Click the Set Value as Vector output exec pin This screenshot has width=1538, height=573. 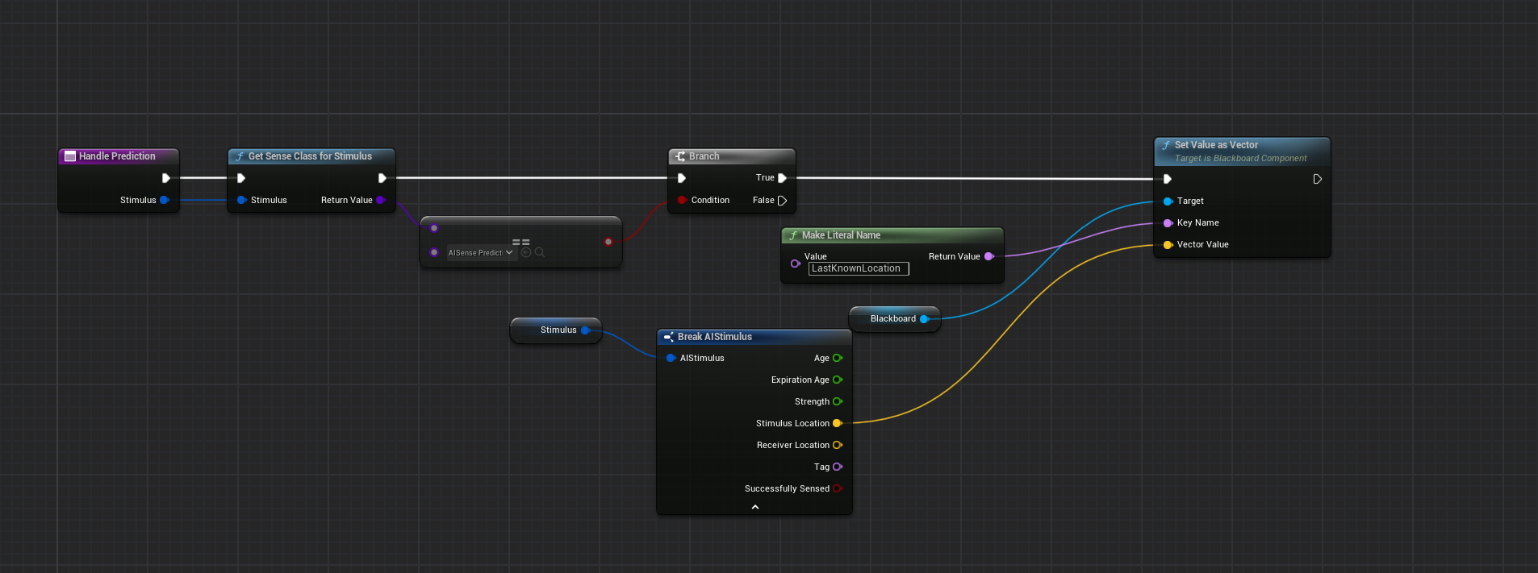pos(1317,179)
